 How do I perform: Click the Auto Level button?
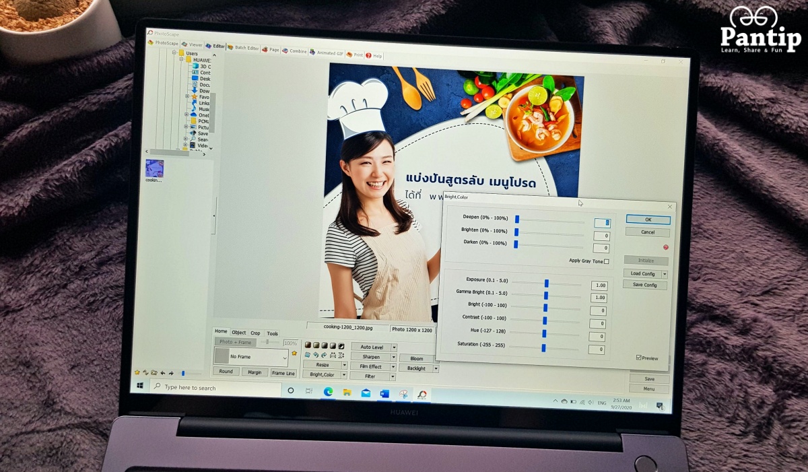pyautogui.click(x=371, y=347)
